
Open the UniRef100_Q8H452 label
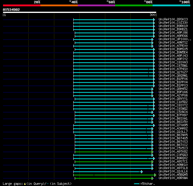coord(173,89)
